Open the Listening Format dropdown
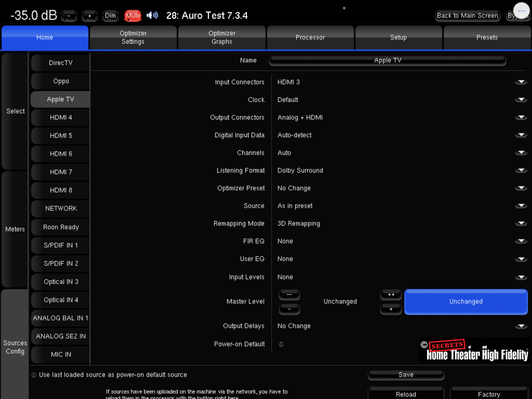 [x=520, y=171]
